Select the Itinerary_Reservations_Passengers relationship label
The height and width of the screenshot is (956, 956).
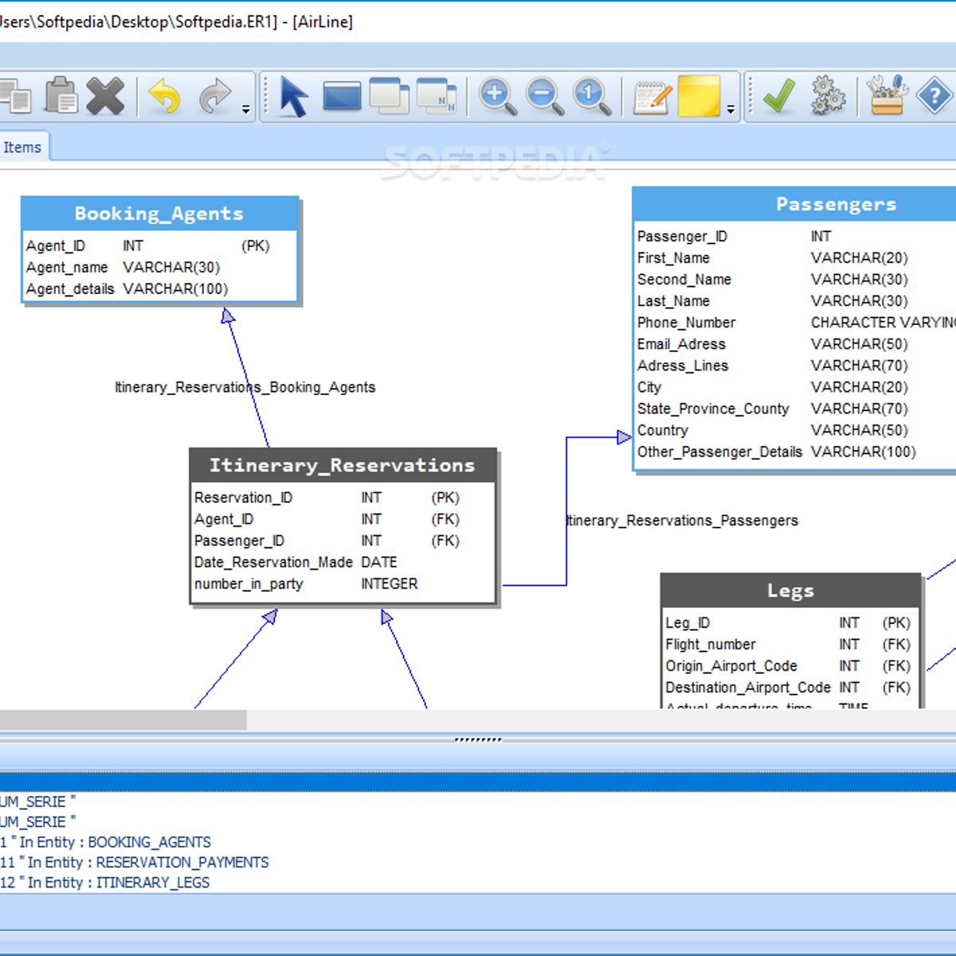[682, 520]
